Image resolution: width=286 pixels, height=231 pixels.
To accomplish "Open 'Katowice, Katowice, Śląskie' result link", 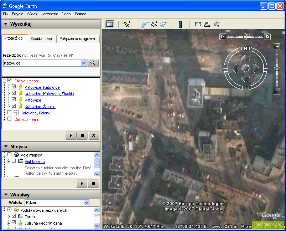I will tap(49, 94).
